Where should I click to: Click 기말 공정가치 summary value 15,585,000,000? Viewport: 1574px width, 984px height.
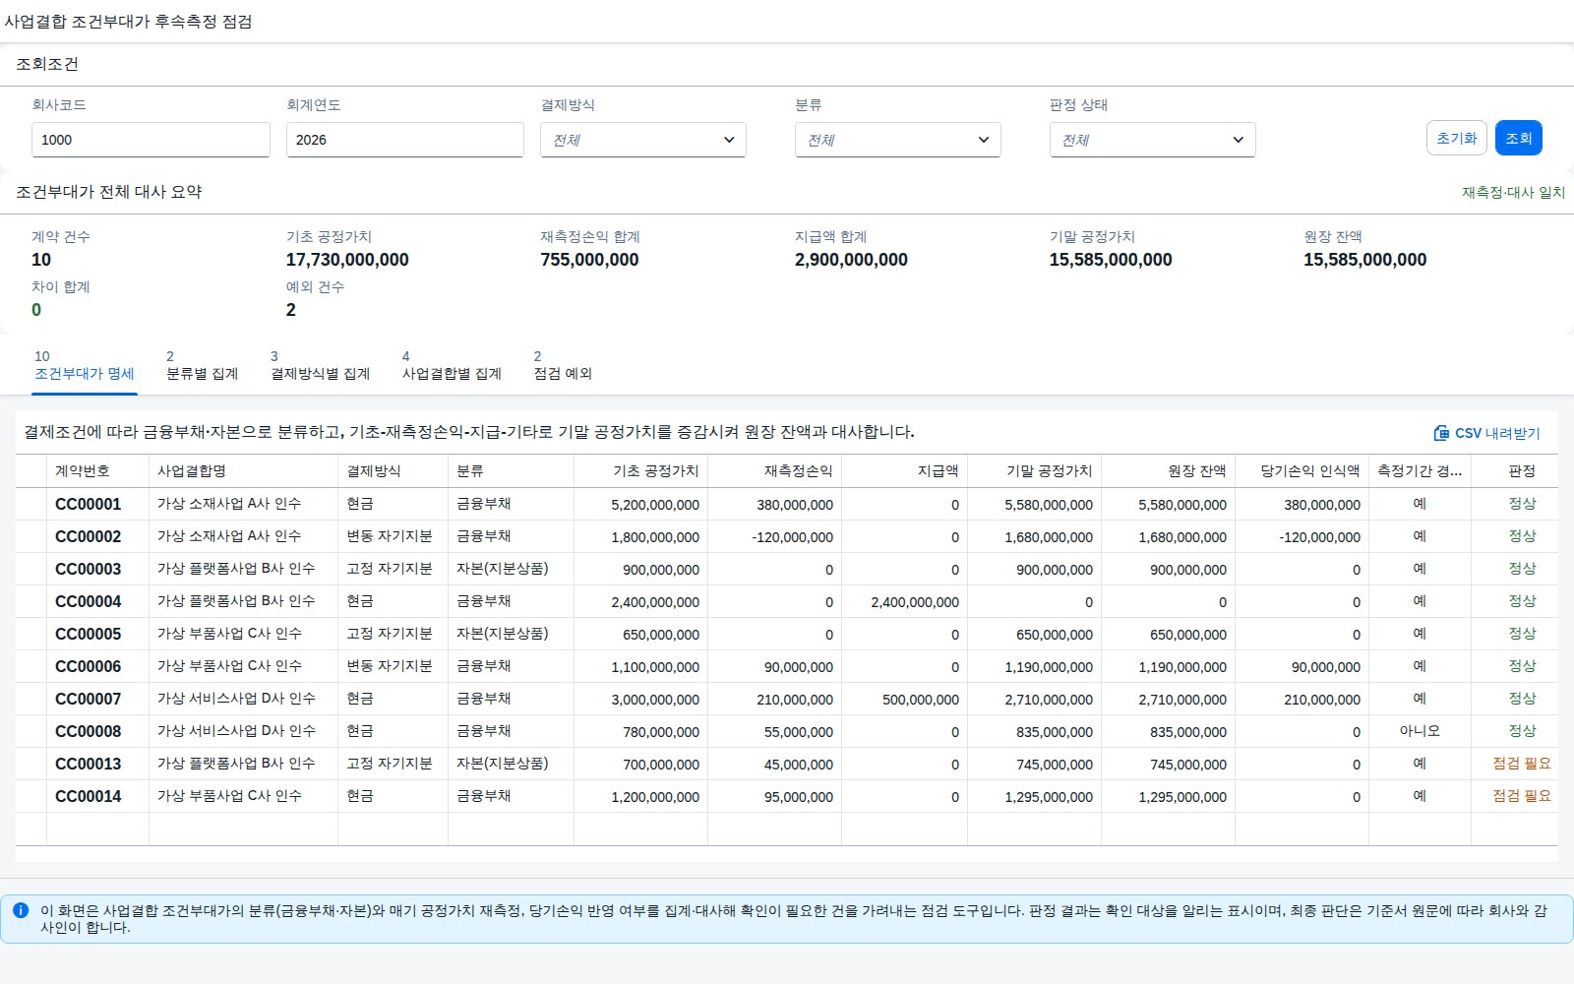(1111, 260)
